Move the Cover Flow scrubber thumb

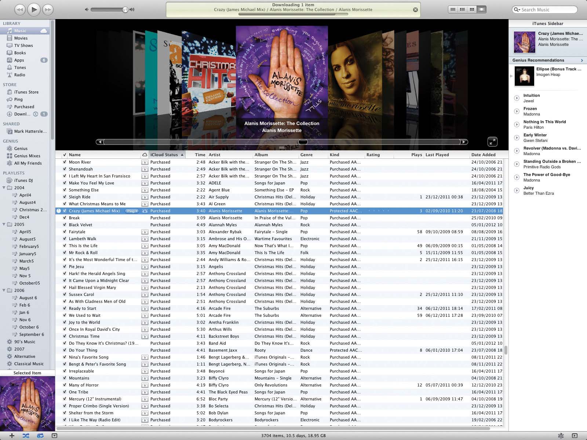coord(303,142)
